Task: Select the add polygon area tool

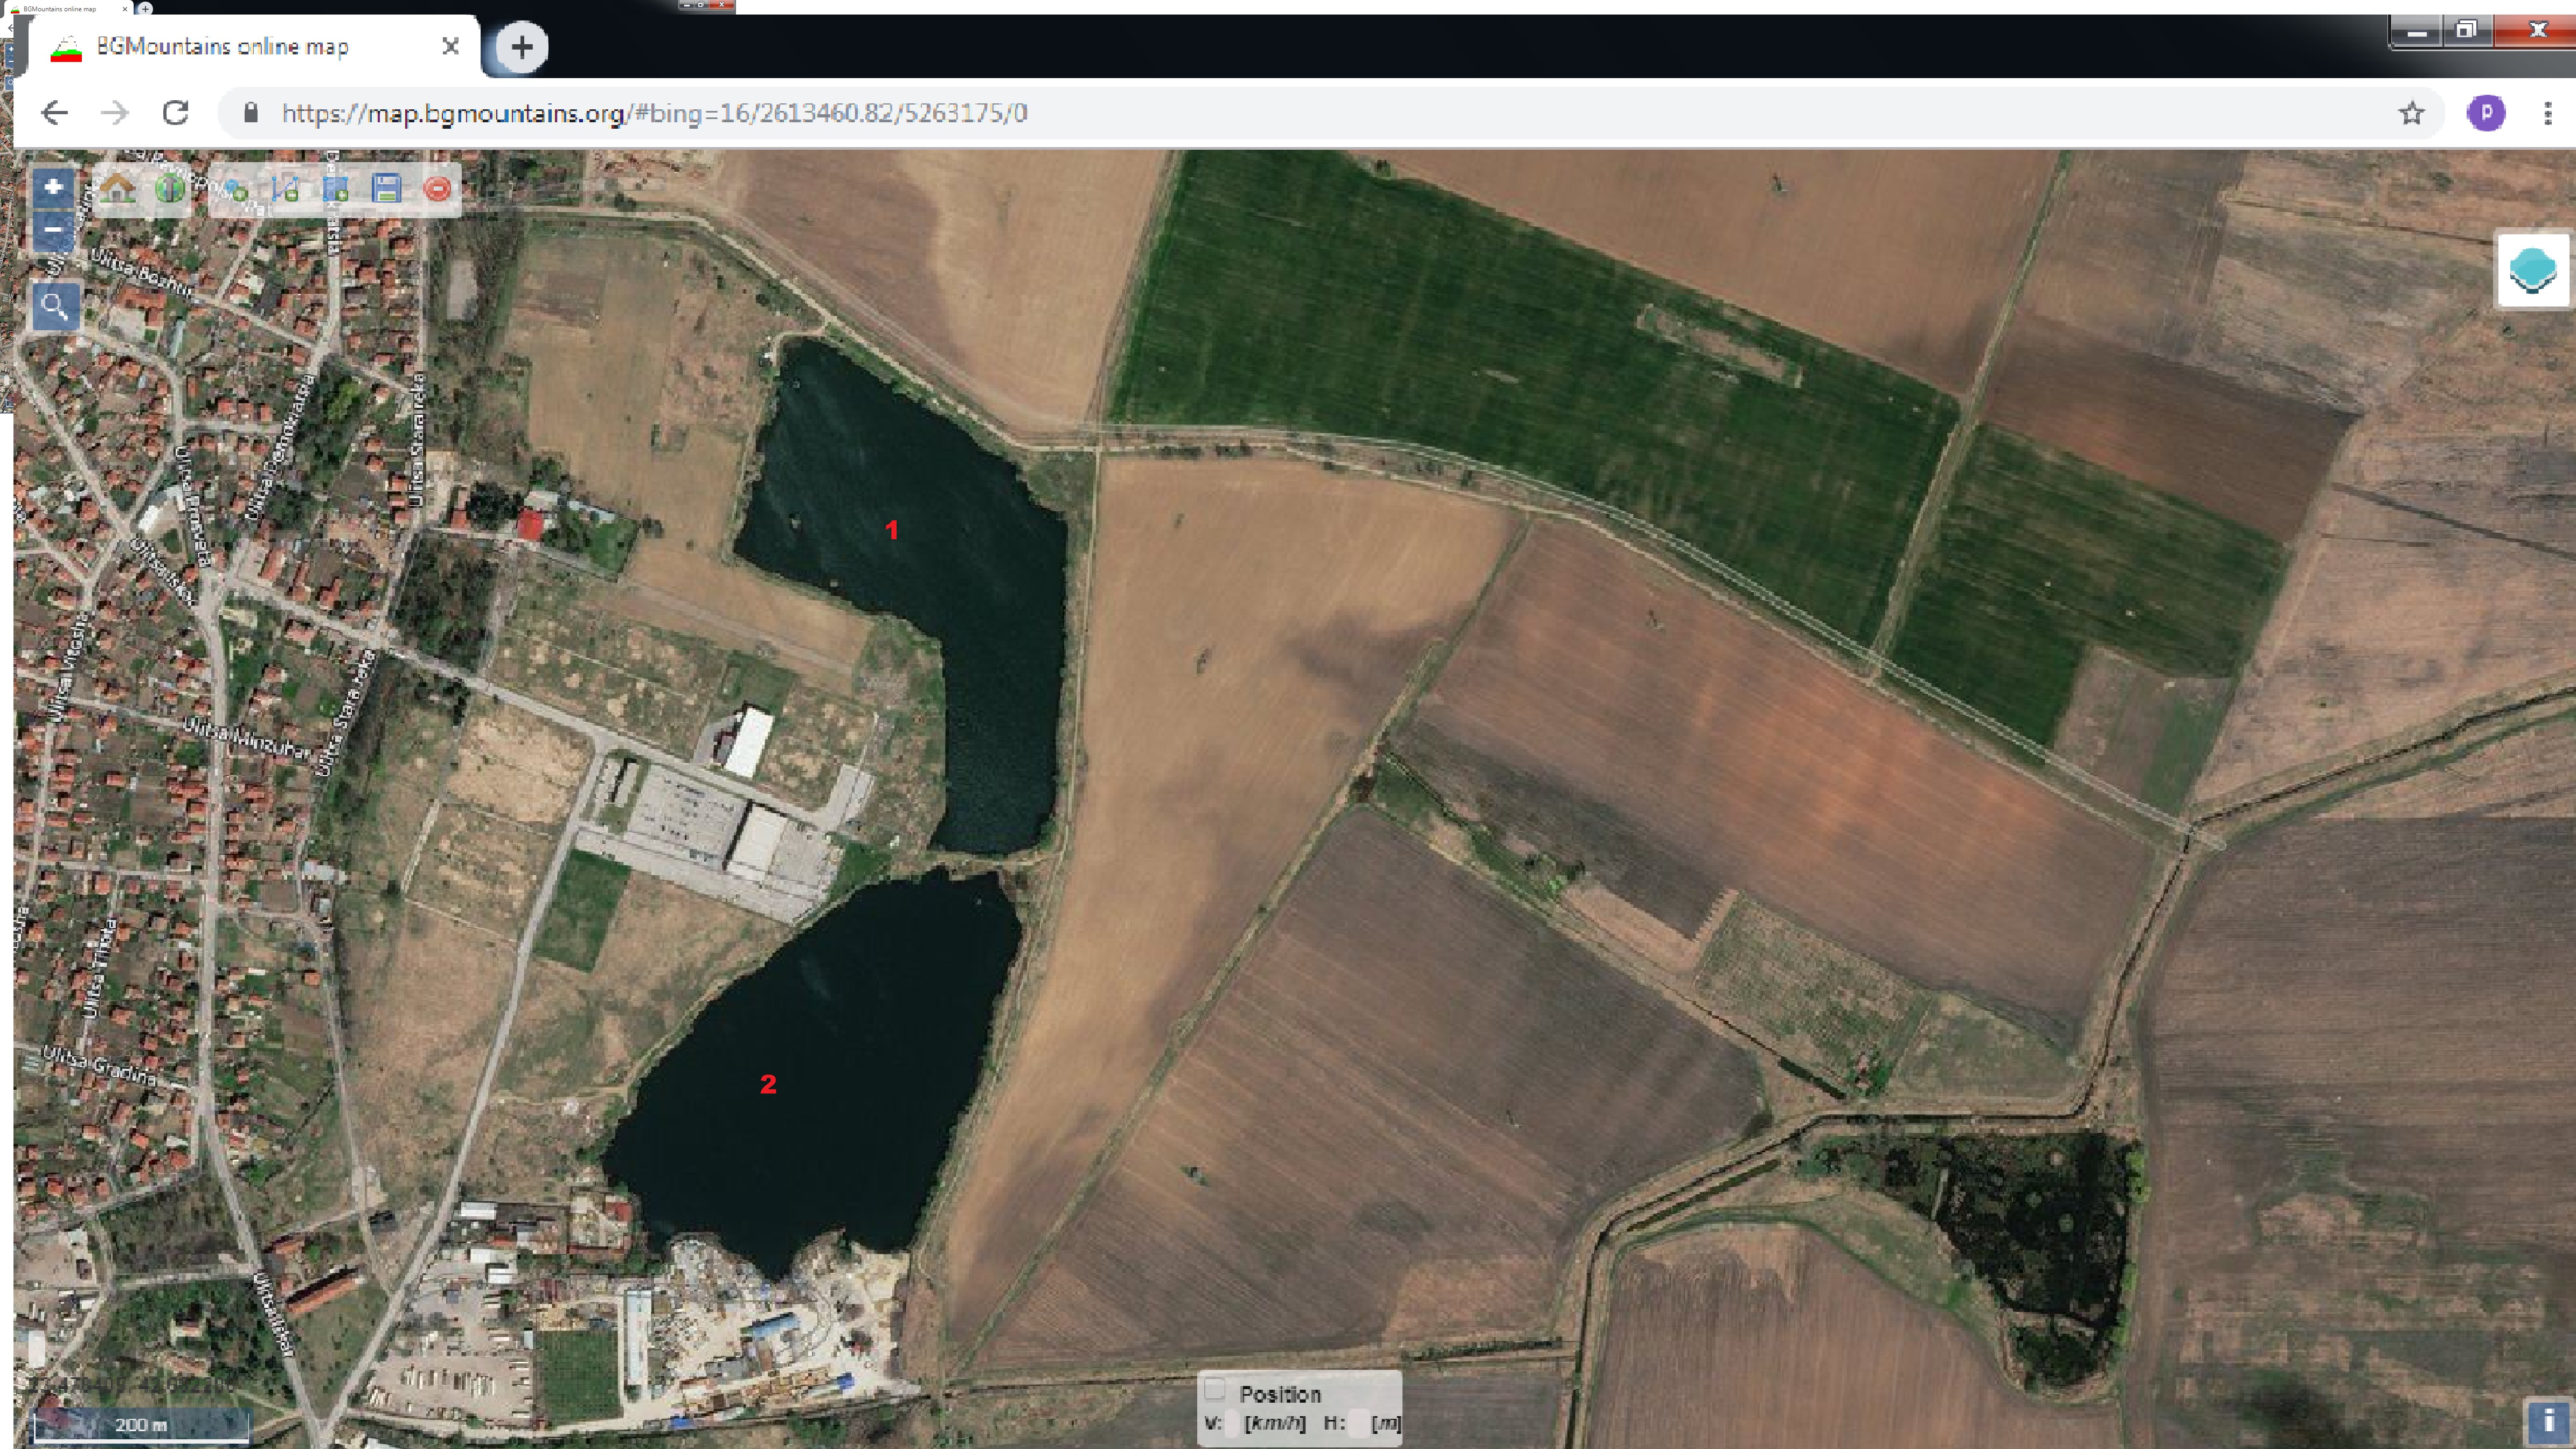Action: click(336, 189)
